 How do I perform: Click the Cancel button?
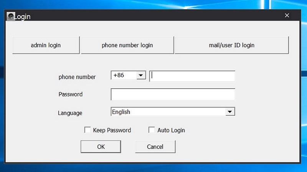coord(155,147)
